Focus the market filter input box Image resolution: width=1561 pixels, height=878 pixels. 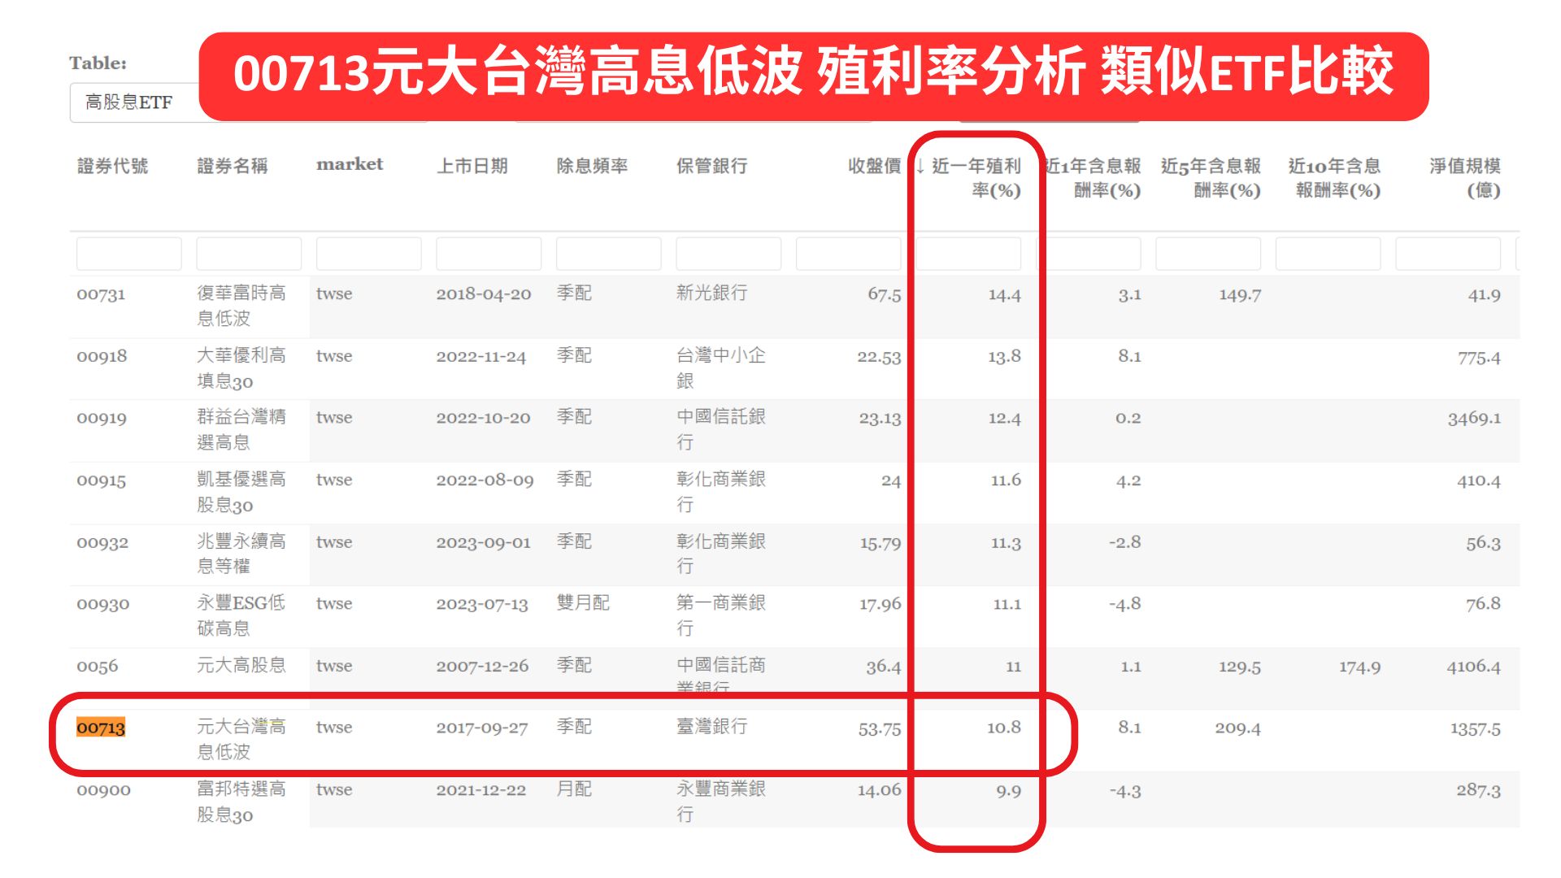pos(368,254)
